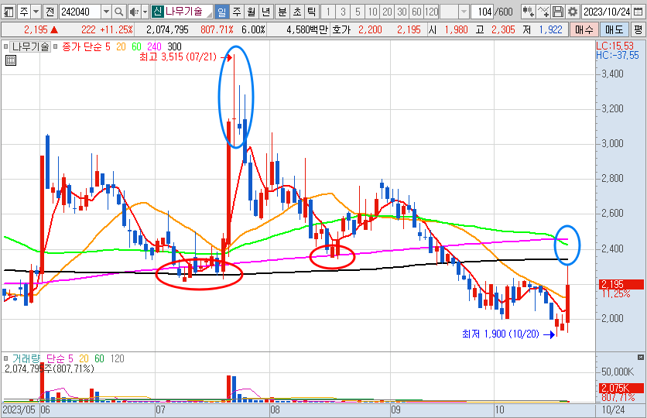Click the red moving average 5 label

(108, 46)
